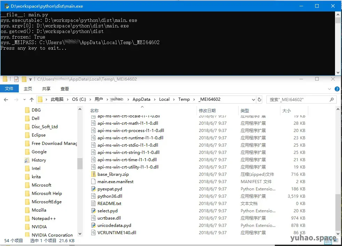The height and width of the screenshot is (246, 342).
Task: Click the Python icon in console title bar
Action: tap(7, 6)
